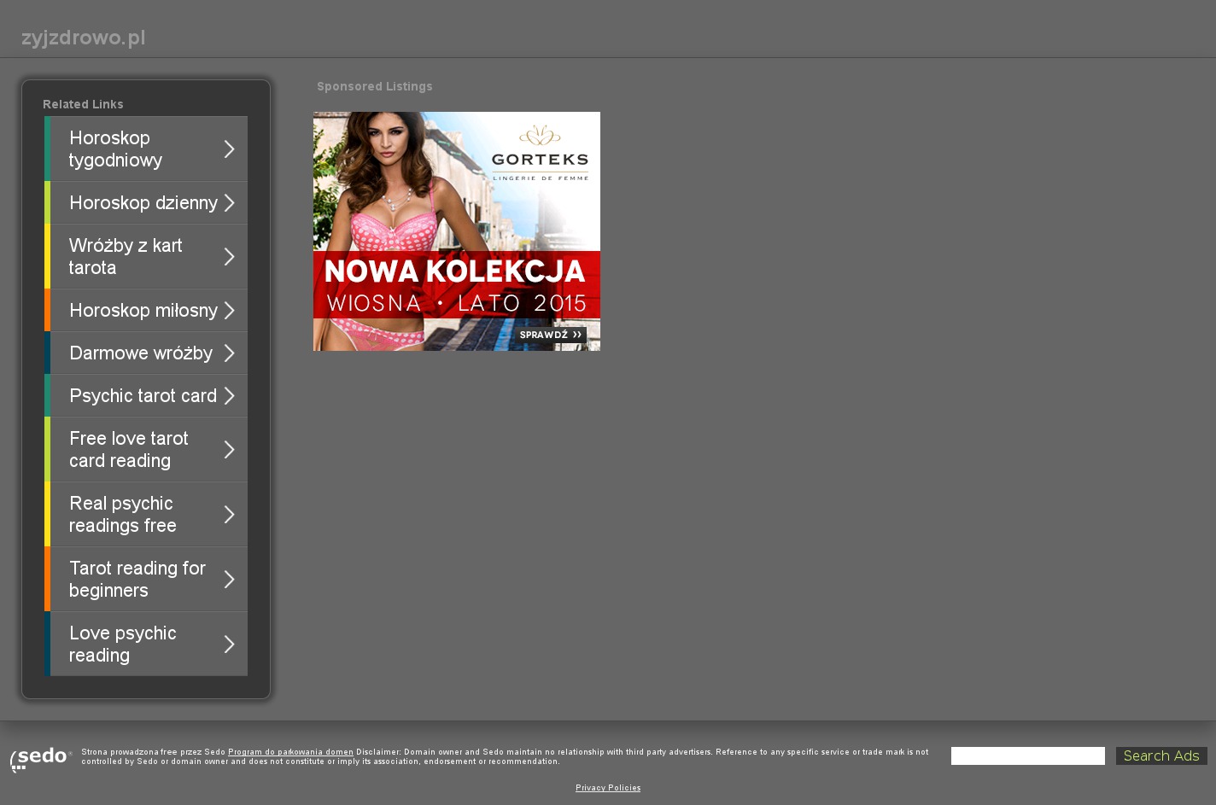The width and height of the screenshot is (1216, 805).
Task: Click the Gorteks lingerie ad banner
Action: (x=456, y=231)
